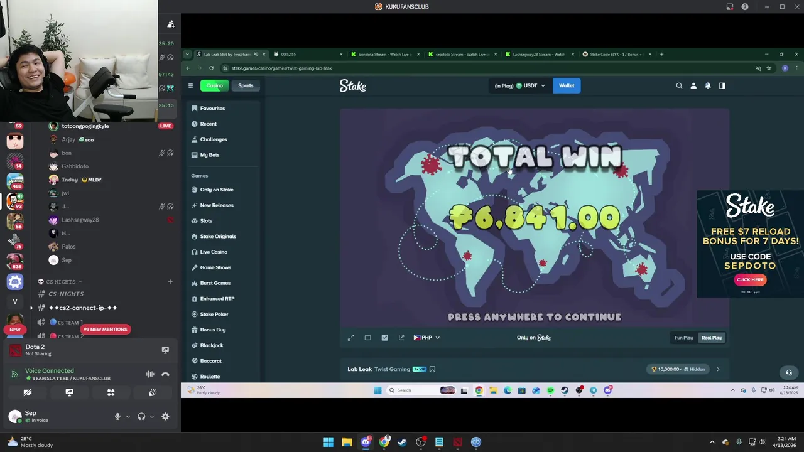
Task: Click Twist Gaming provider link
Action: pos(392,369)
